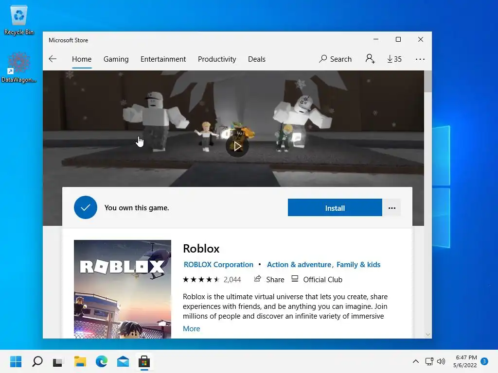The width and height of the screenshot is (498, 373).
Task: Minimize the Microsoft Store window
Action: tap(376, 39)
